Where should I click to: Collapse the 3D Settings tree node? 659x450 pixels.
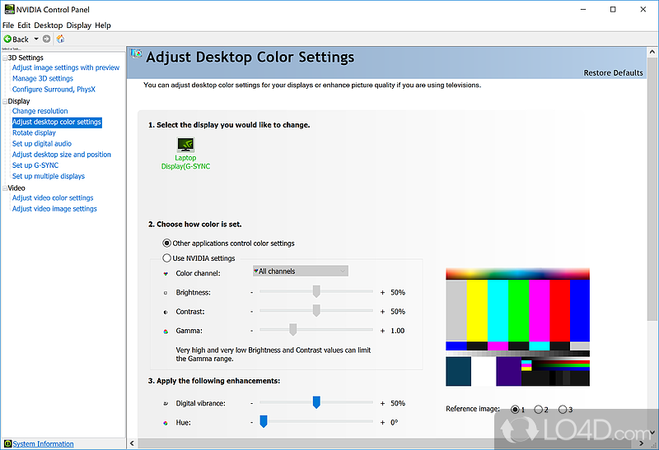(x=5, y=58)
